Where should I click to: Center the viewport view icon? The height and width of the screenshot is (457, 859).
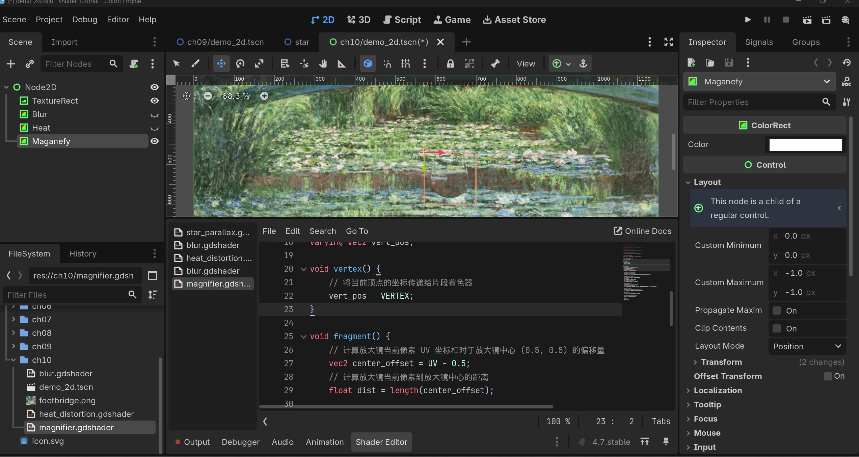187,96
